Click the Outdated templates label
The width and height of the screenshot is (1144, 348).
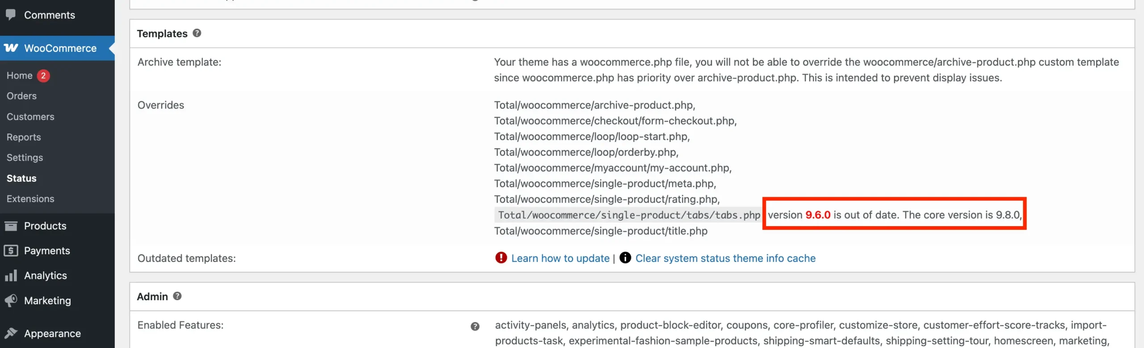click(186, 258)
